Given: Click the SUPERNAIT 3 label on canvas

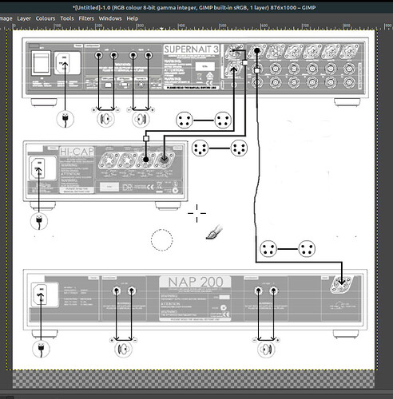Looking at the screenshot, I should [191, 49].
